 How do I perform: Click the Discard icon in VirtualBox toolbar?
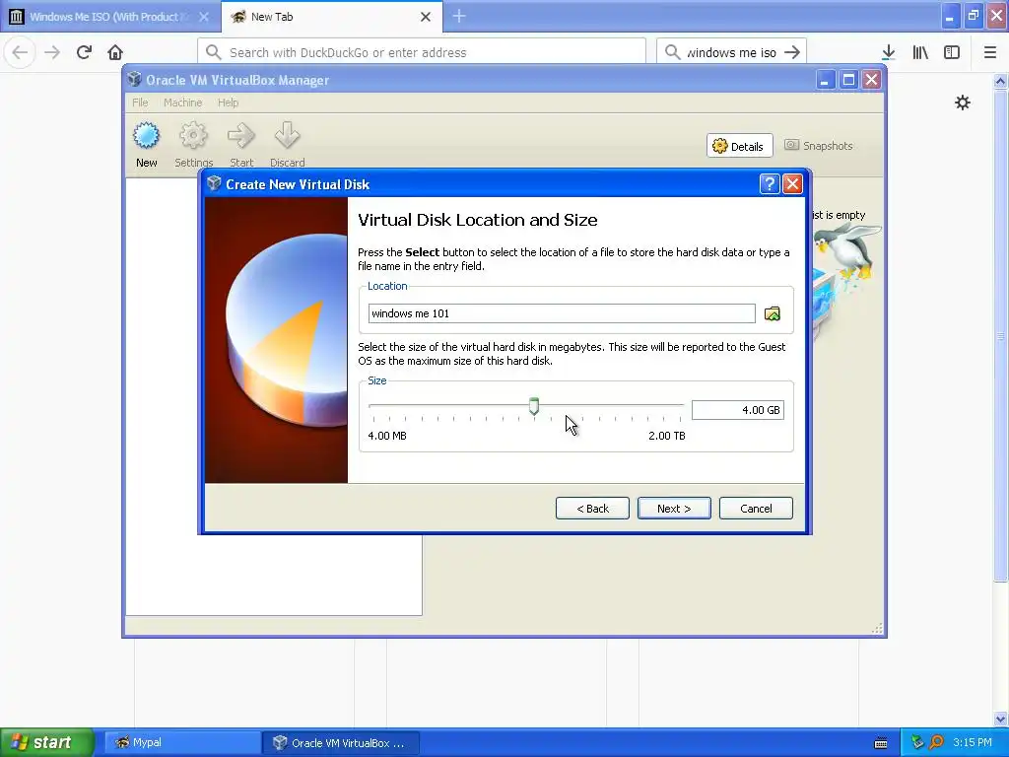point(287,136)
